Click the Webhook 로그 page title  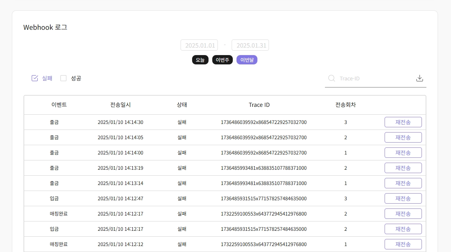(45, 28)
